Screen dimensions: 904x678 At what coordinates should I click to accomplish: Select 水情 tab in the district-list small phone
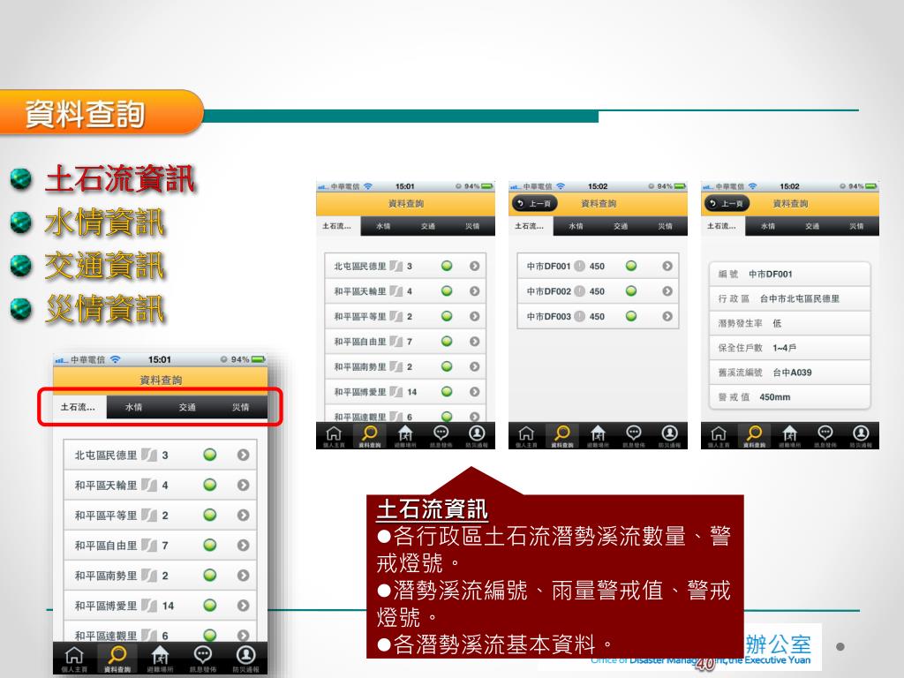[x=383, y=226]
